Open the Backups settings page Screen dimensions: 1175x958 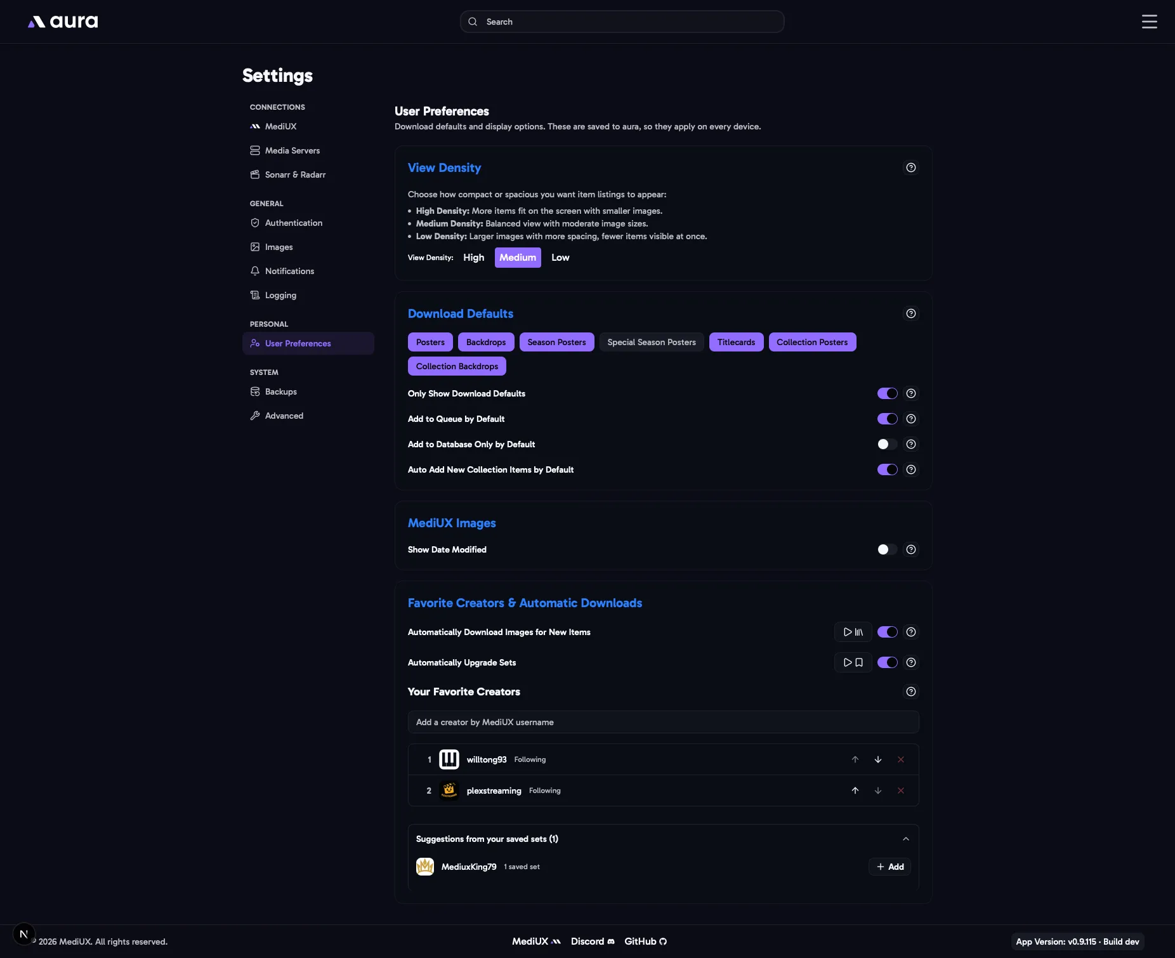[x=308, y=391]
